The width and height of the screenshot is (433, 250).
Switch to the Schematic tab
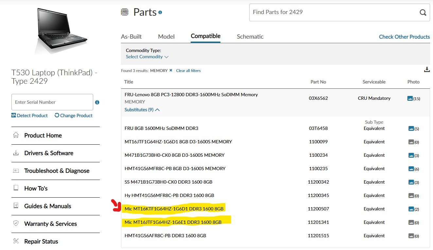pos(250,37)
